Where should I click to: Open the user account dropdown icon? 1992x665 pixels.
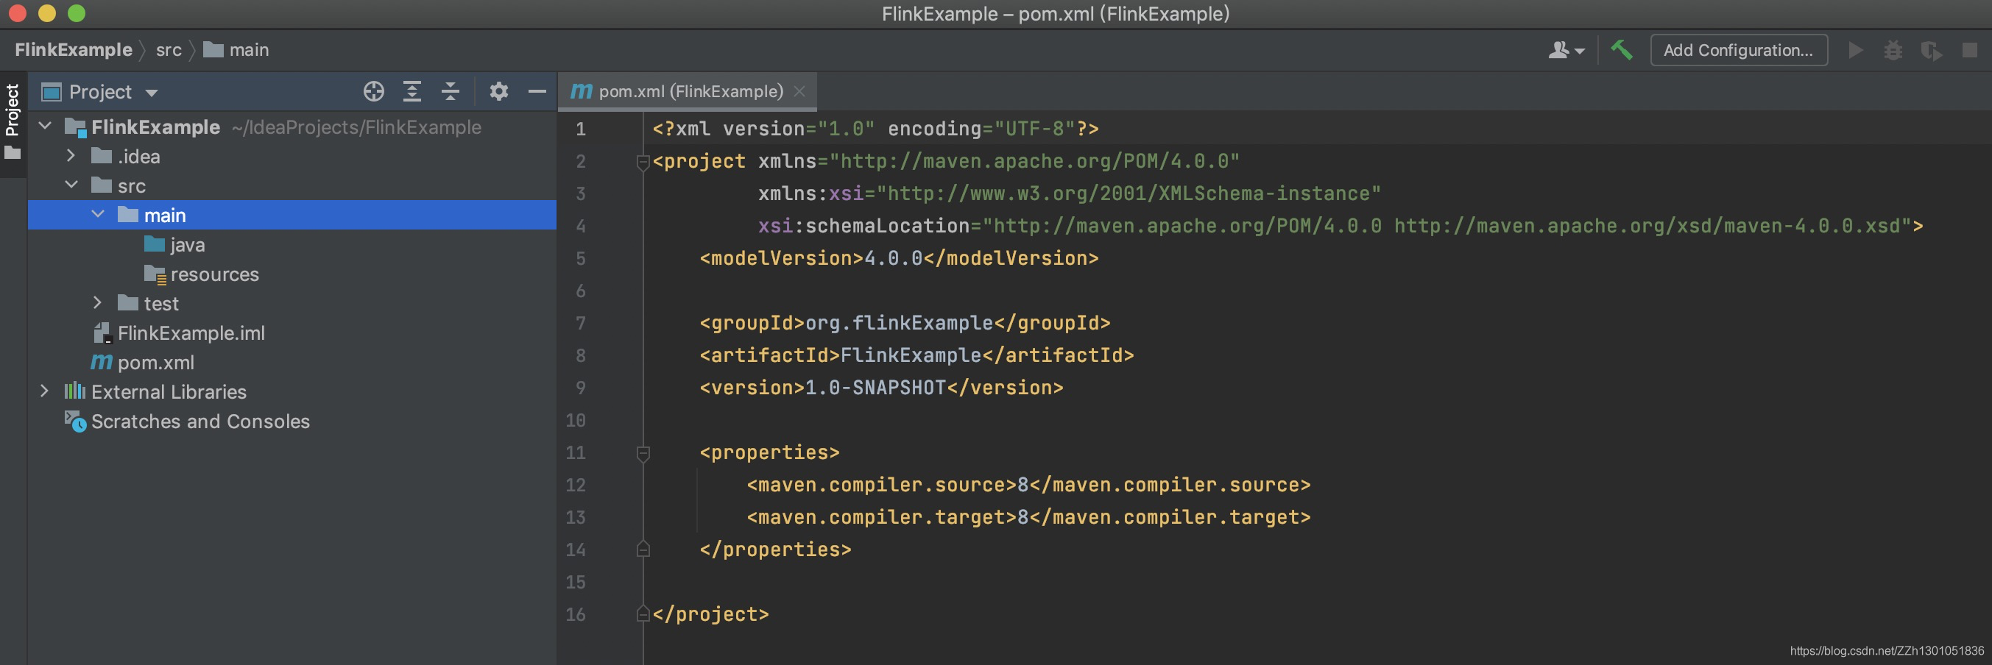click(x=1567, y=50)
